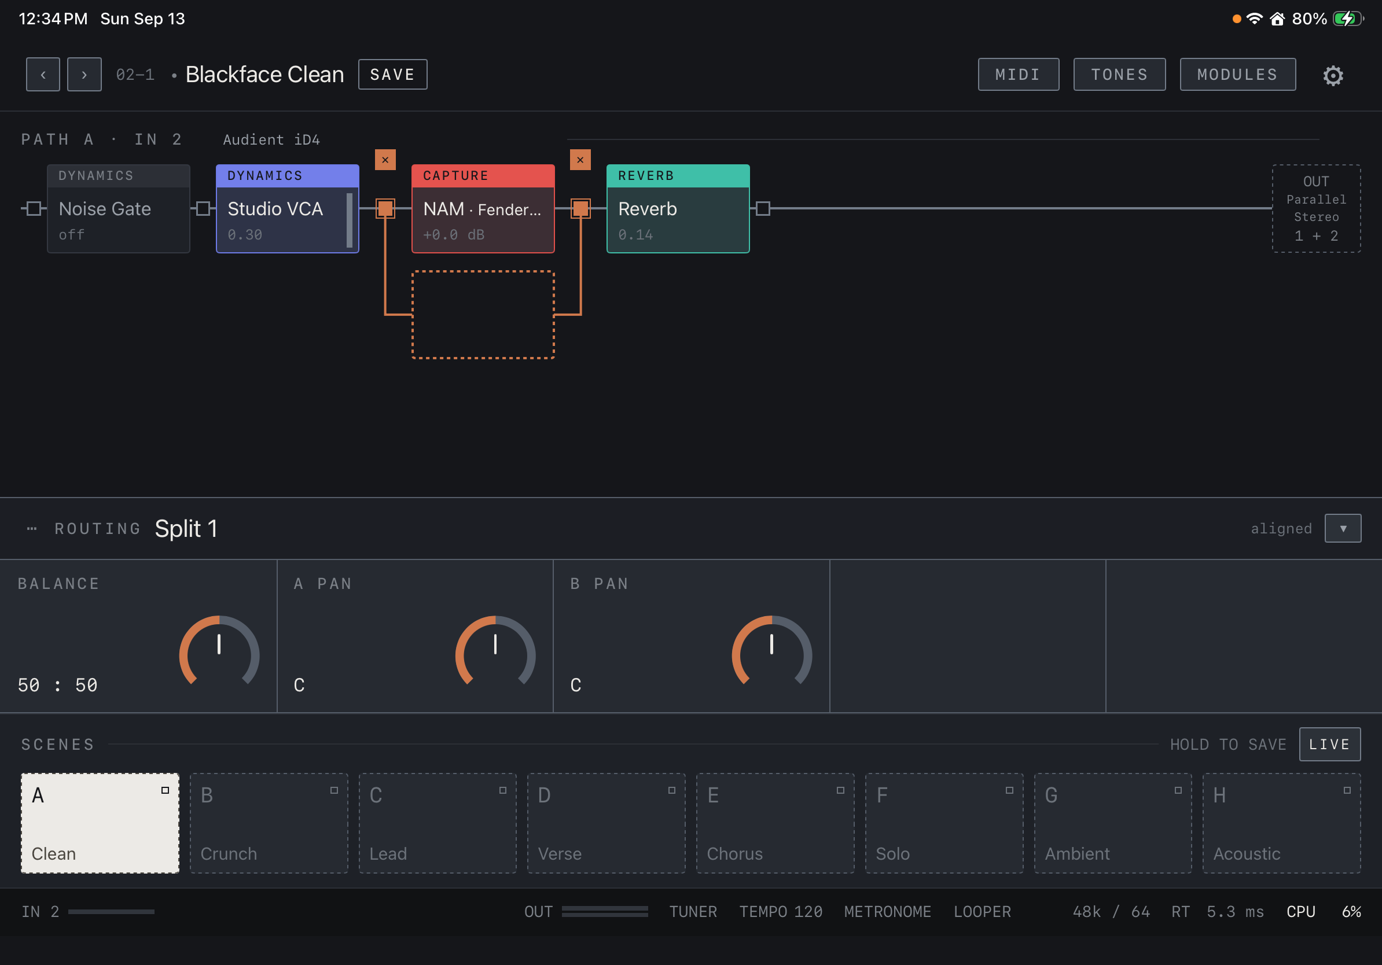1382x965 pixels.
Task: Click the connector between Noise Gate and Studio VCA
Action: click(203, 209)
